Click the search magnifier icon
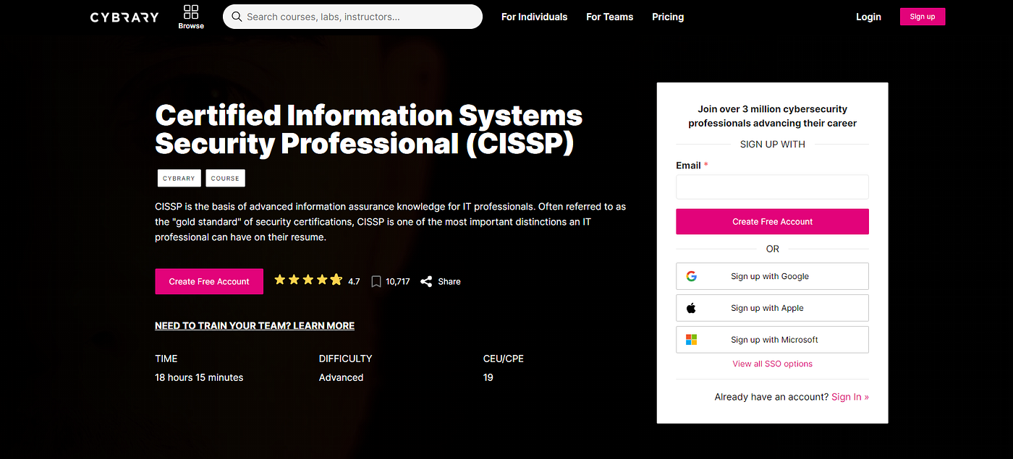This screenshot has width=1013, height=459. coord(235,17)
